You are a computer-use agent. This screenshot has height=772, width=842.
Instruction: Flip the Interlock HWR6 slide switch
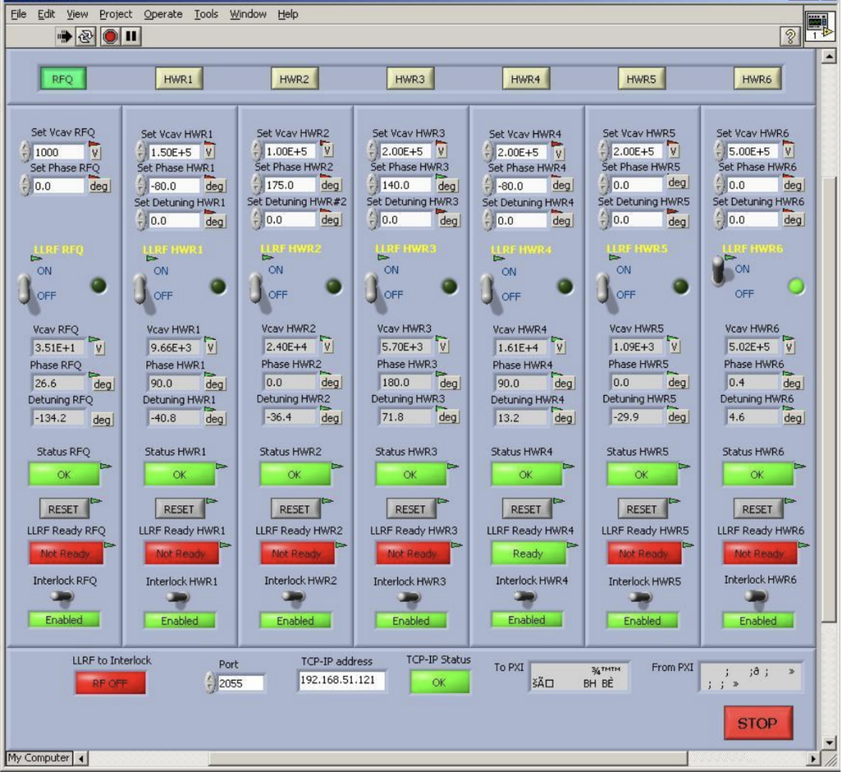tap(756, 596)
